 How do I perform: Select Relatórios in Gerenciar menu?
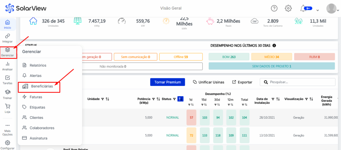pyautogui.click(x=38, y=65)
